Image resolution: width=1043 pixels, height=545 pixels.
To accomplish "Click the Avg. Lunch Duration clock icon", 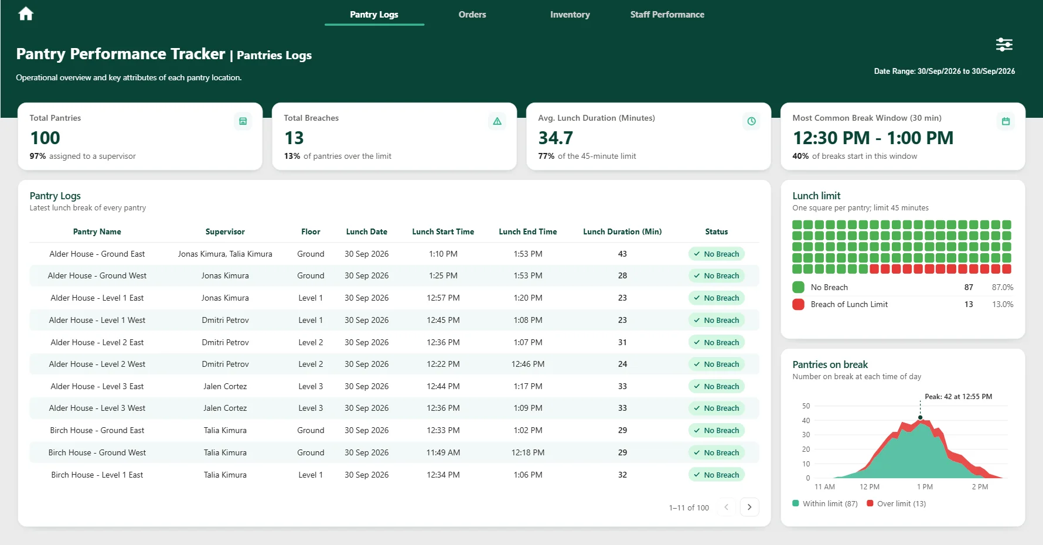I will (x=751, y=121).
